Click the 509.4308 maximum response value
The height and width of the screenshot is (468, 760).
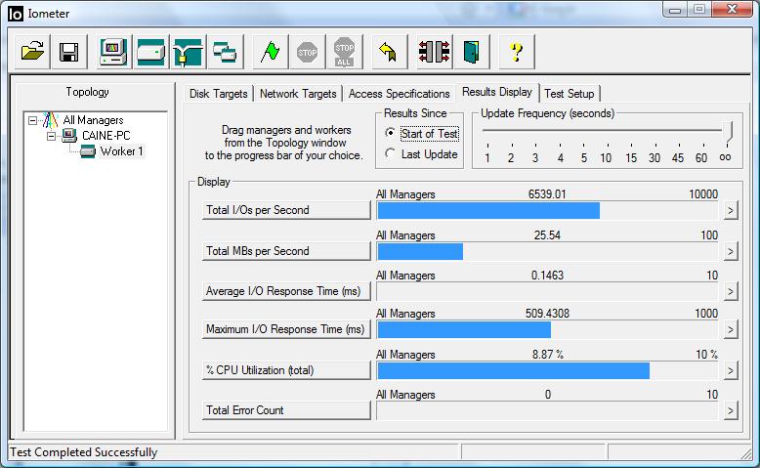click(x=547, y=314)
